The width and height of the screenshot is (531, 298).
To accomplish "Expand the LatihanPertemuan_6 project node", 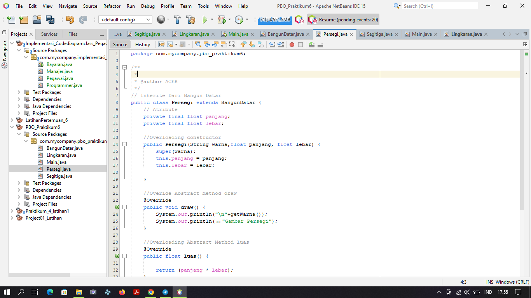I will 12,120.
